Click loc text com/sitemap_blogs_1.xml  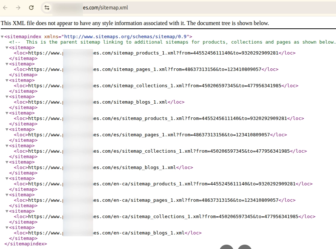[x=135, y=102]
